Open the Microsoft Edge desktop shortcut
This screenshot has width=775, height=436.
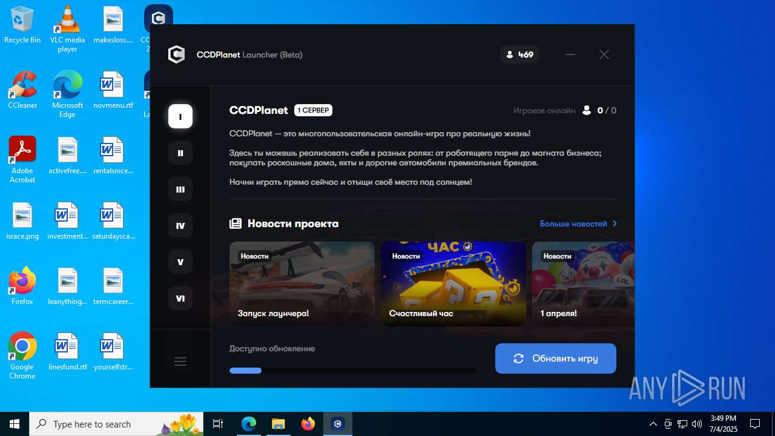(67, 94)
